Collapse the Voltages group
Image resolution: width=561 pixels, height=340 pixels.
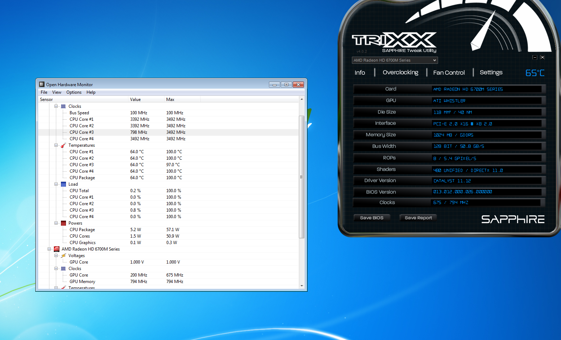pos(56,256)
